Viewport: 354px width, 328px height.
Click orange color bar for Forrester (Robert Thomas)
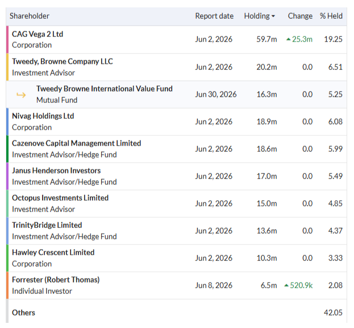pyautogui.click(x=7, y=285)
